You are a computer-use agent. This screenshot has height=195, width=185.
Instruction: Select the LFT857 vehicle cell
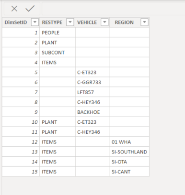click(x=92, y=92)
